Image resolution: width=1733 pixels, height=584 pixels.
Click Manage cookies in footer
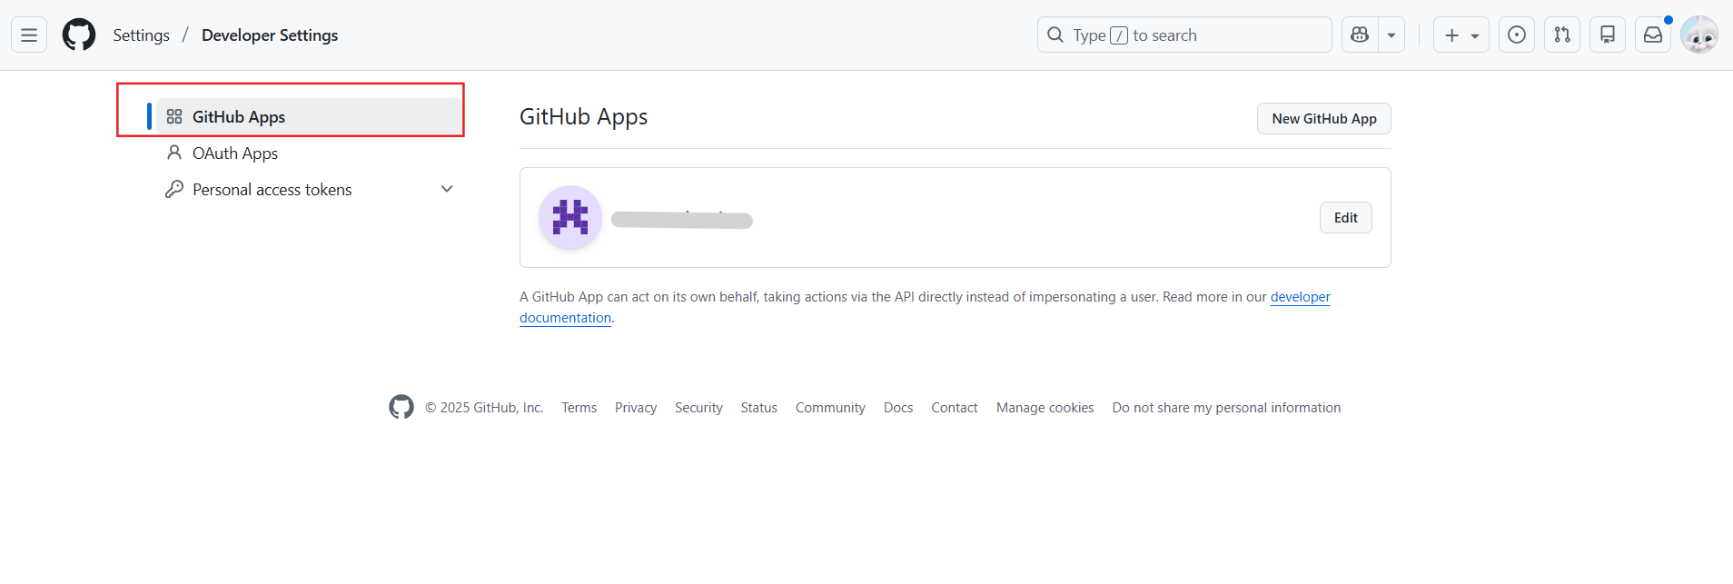[1045, 408]
